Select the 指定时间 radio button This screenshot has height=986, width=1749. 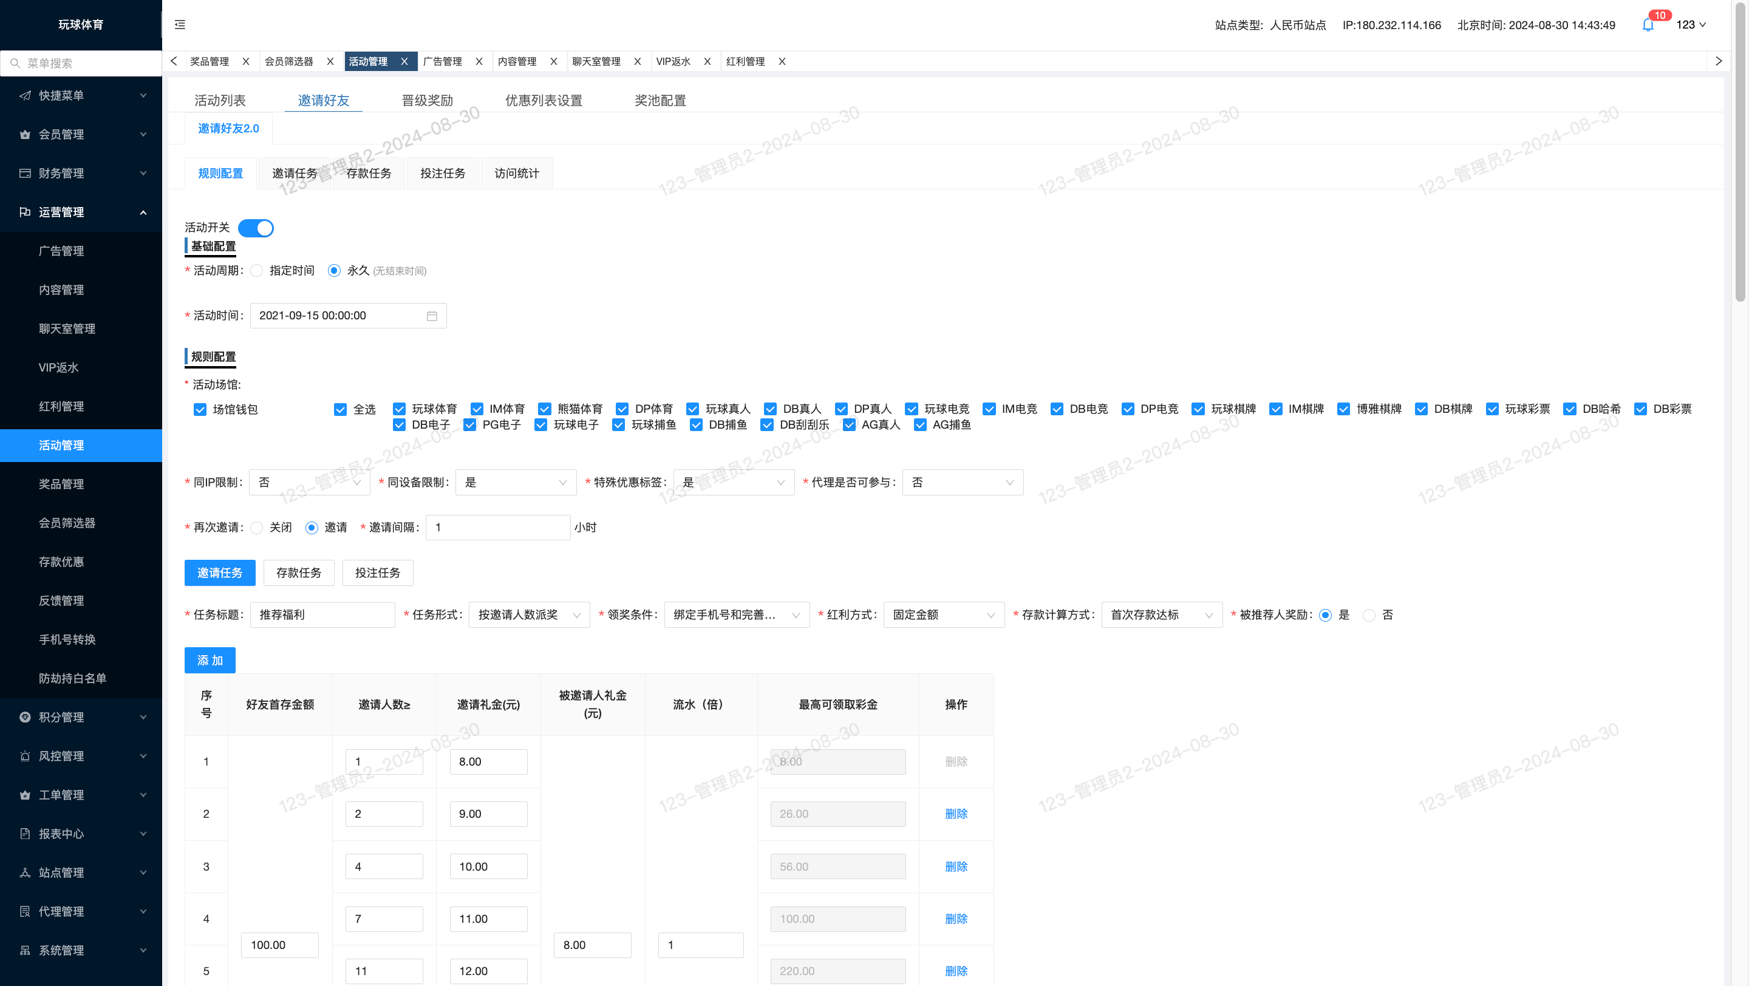point(257,271)
